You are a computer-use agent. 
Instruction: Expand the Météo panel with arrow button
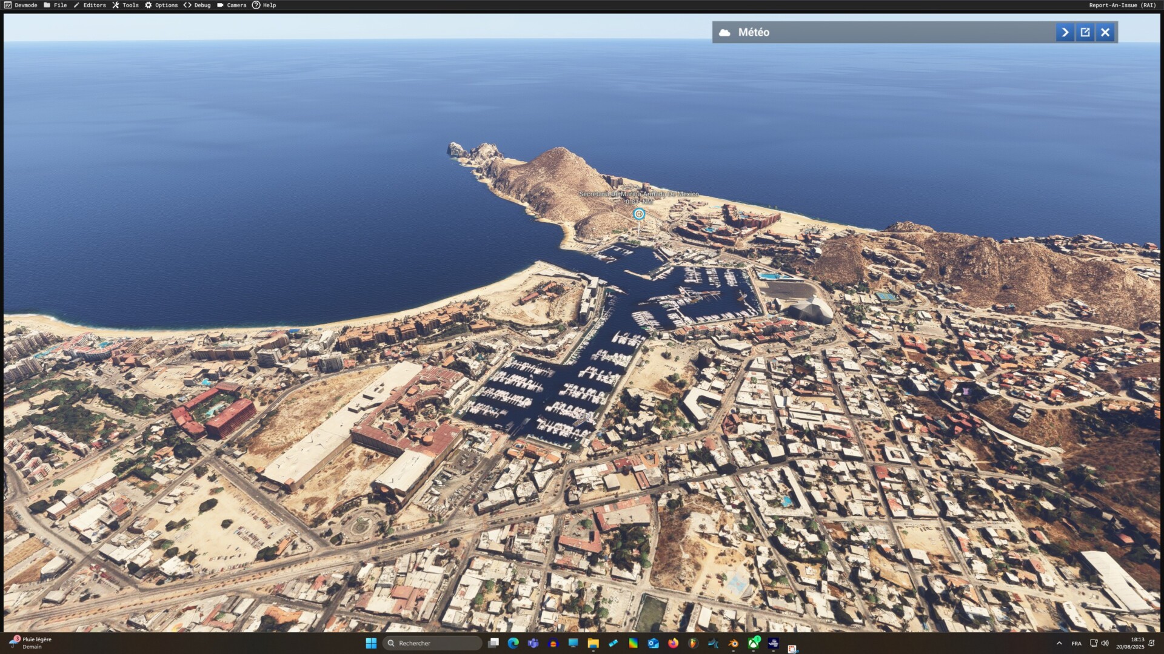[x=1065, y=33]
